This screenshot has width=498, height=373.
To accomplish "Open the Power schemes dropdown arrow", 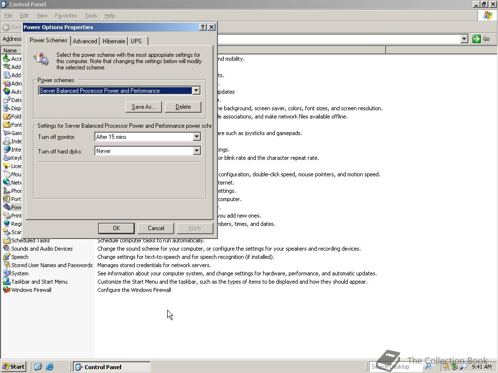I will (196, 91).
